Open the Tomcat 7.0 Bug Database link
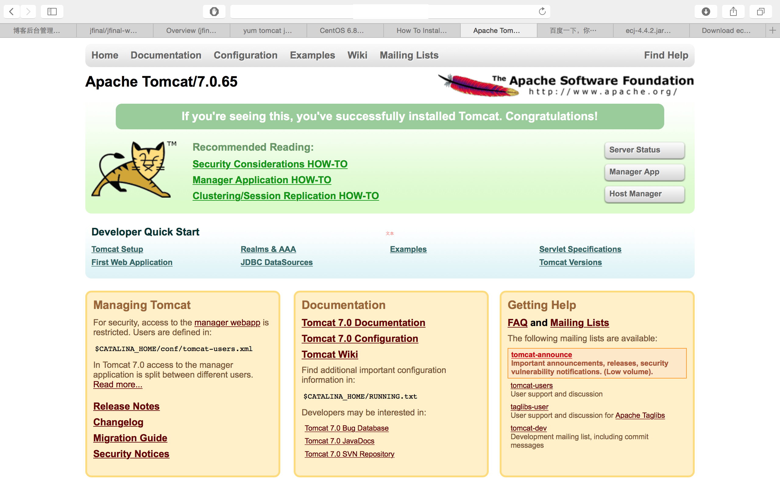The image size is (780, 488). pos(346,428)
